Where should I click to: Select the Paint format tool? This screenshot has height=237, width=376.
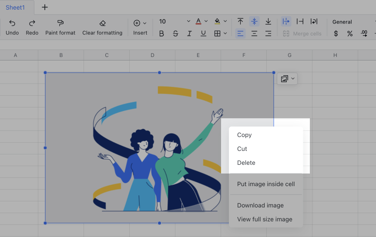pos(60,27)
